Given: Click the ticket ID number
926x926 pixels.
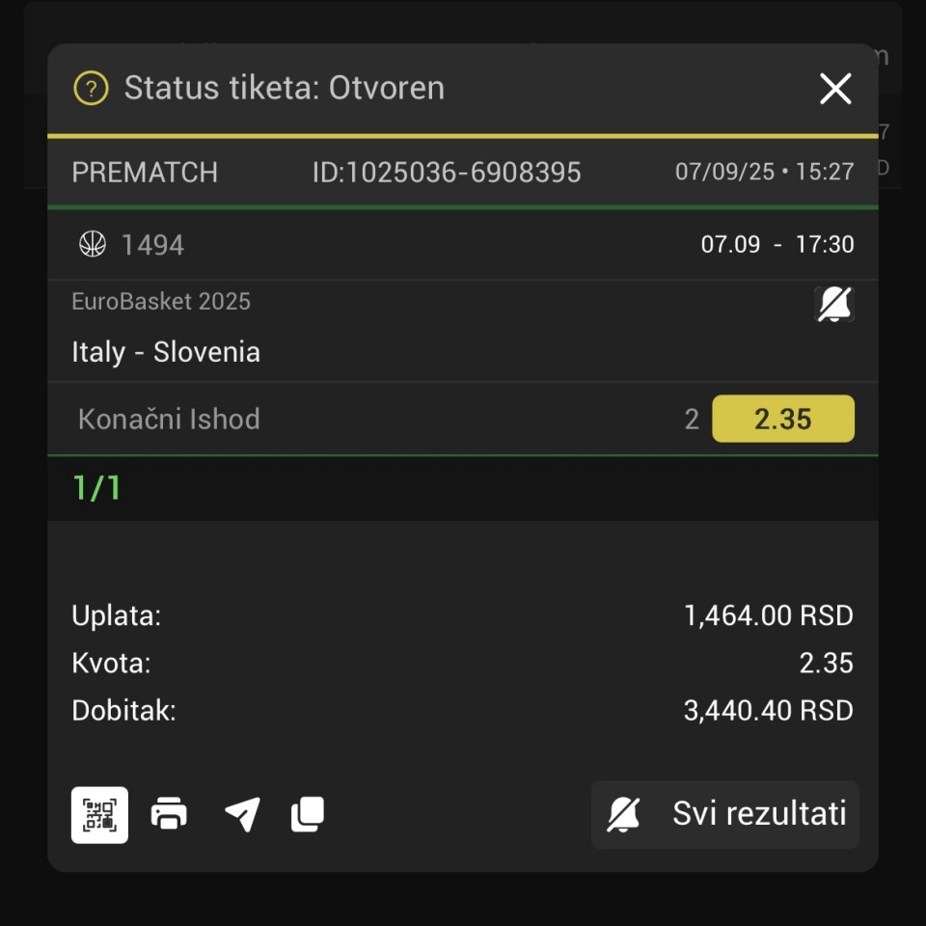Looking at the screenshot, I should point(447,173).
